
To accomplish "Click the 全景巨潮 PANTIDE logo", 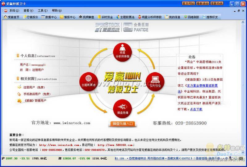I will 136,27.
